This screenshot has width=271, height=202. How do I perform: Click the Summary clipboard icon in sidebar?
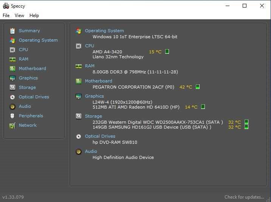pyautogui.click(x=12, y=31)
